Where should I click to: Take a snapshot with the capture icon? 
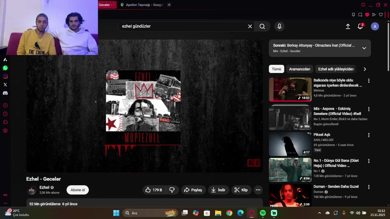(x=360, y=15)
